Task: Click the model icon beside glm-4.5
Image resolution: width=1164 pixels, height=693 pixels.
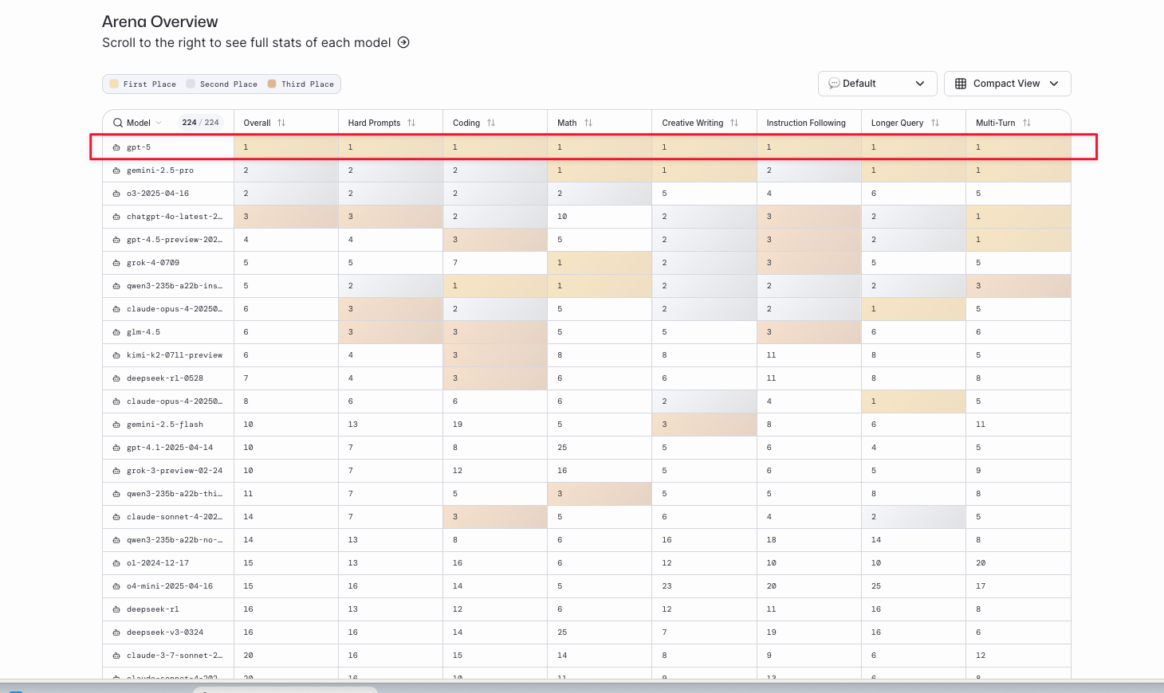Action: [116, 332]
